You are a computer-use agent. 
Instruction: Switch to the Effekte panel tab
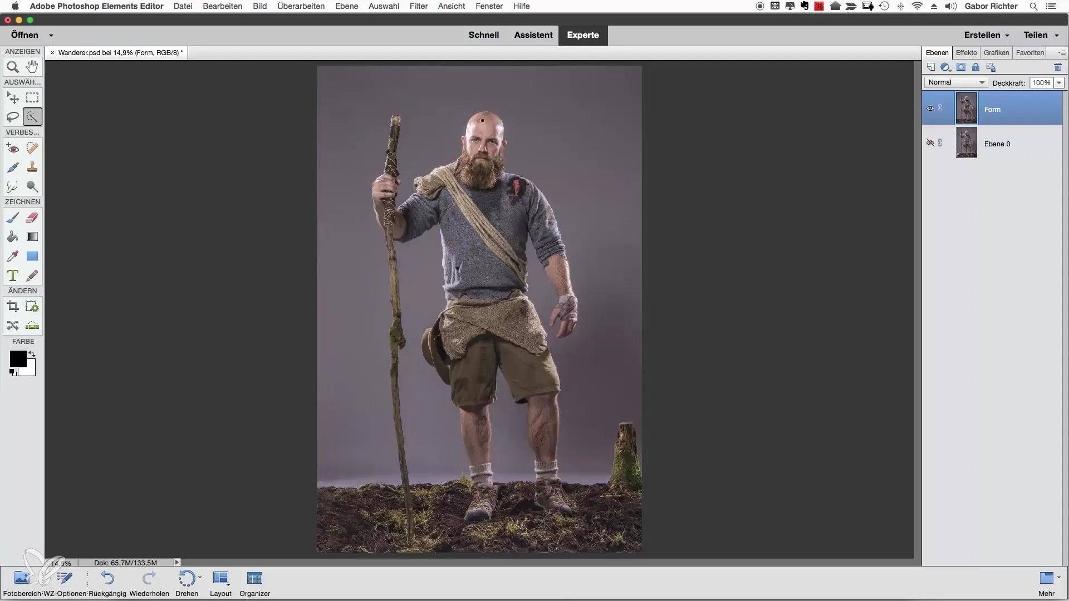coord(966,53)
